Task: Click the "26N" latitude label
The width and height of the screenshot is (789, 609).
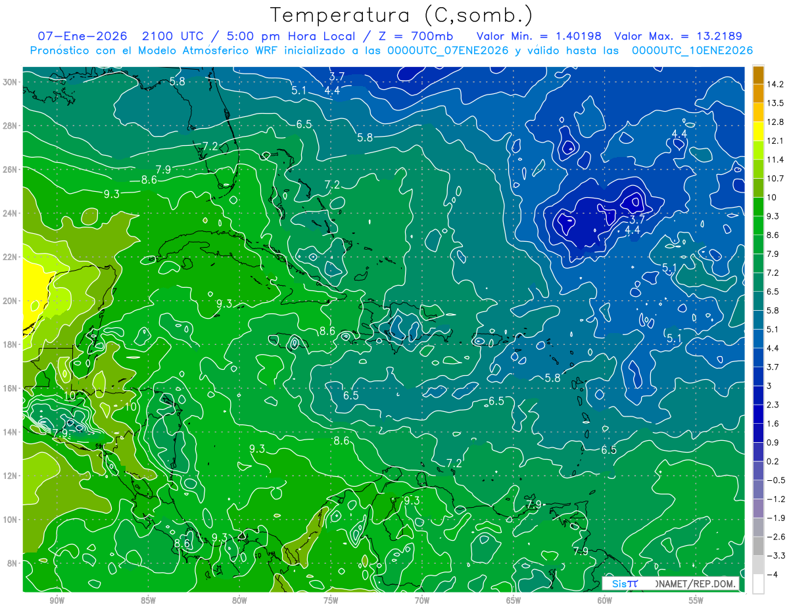Action: pos(10,169)
